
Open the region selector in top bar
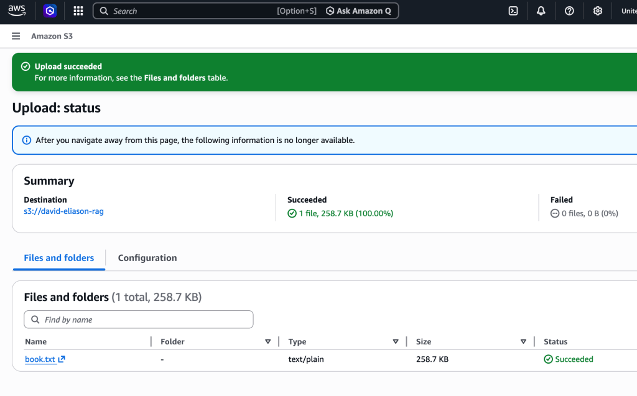[628, 11]
